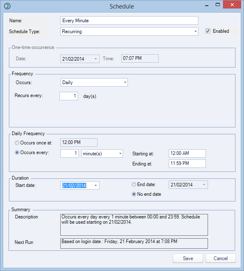244x271 pixels.
Task: Select the 'Occurs every' radio option
Action: [x=17, y=153]
